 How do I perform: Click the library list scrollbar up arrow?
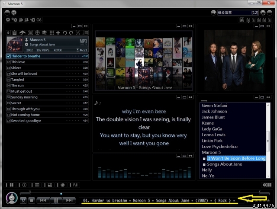tap(268, 105)
